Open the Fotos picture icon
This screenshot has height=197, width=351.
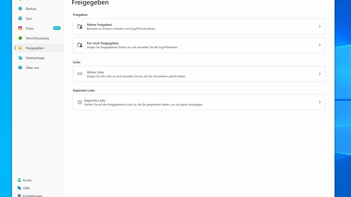click(20, 28)
